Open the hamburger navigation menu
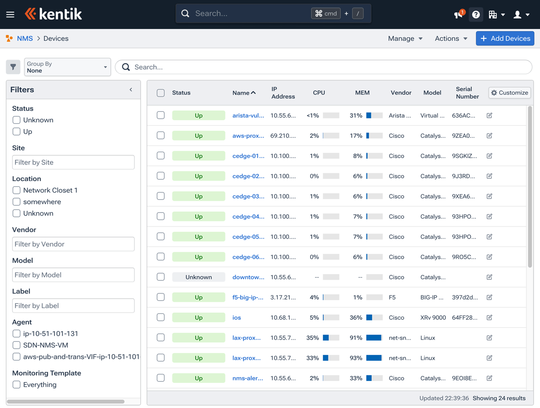The height and width of the screenshot is (408, 540). tap(10, 14)
